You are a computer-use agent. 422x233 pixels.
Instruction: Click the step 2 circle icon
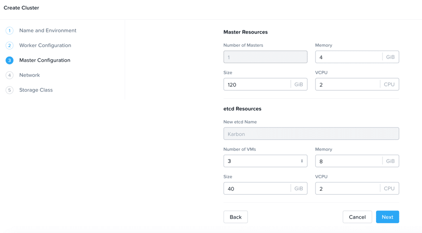[x=10, y=45]
